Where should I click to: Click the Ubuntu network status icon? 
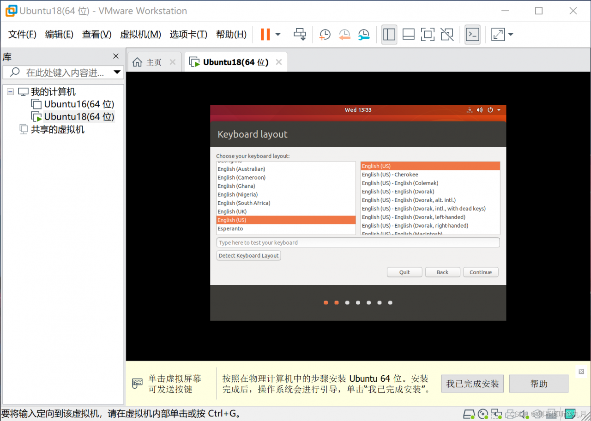pyautogui.click(x=469, y=110)
